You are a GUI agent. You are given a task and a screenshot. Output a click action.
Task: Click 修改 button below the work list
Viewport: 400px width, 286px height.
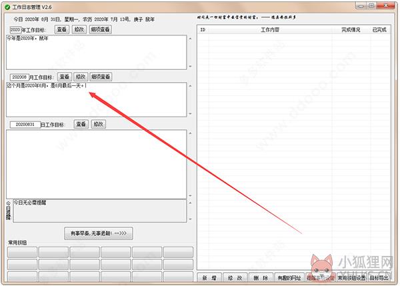[235, 278]
